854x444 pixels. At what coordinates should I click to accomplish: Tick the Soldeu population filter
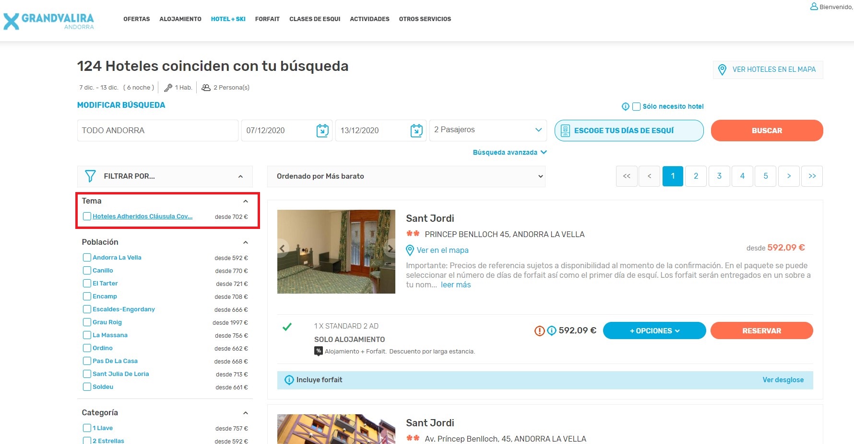tap(87, 387)
